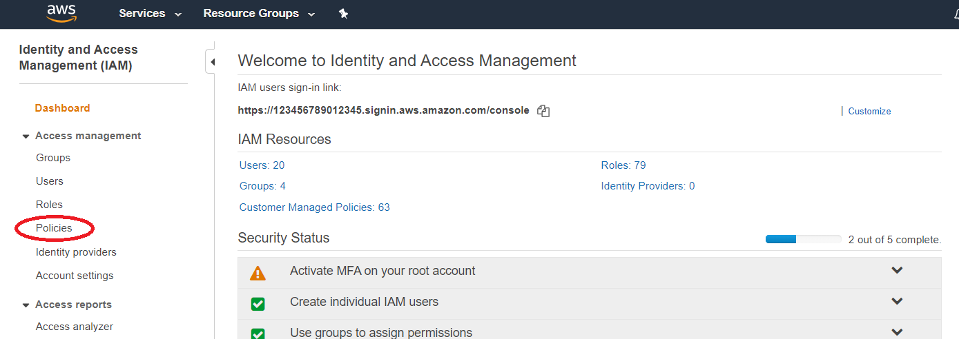Click the MFA warning triangle icon
The width and height of the screenshot is (959, 339).
(258, 274)
